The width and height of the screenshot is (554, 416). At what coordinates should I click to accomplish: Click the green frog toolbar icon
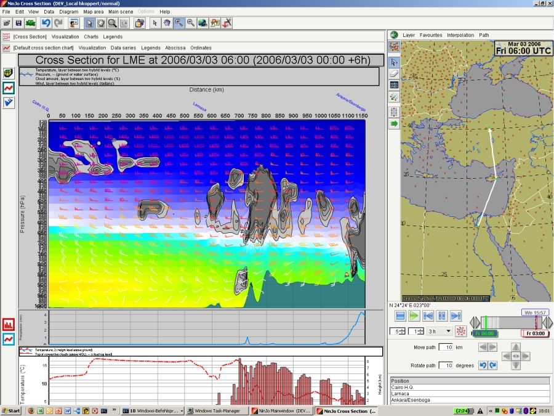coord(30,23)
